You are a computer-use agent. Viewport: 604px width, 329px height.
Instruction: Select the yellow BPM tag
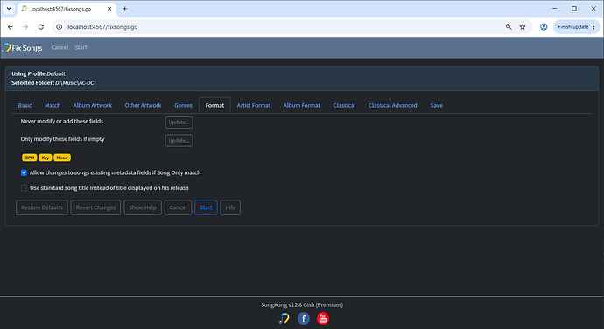30,157
